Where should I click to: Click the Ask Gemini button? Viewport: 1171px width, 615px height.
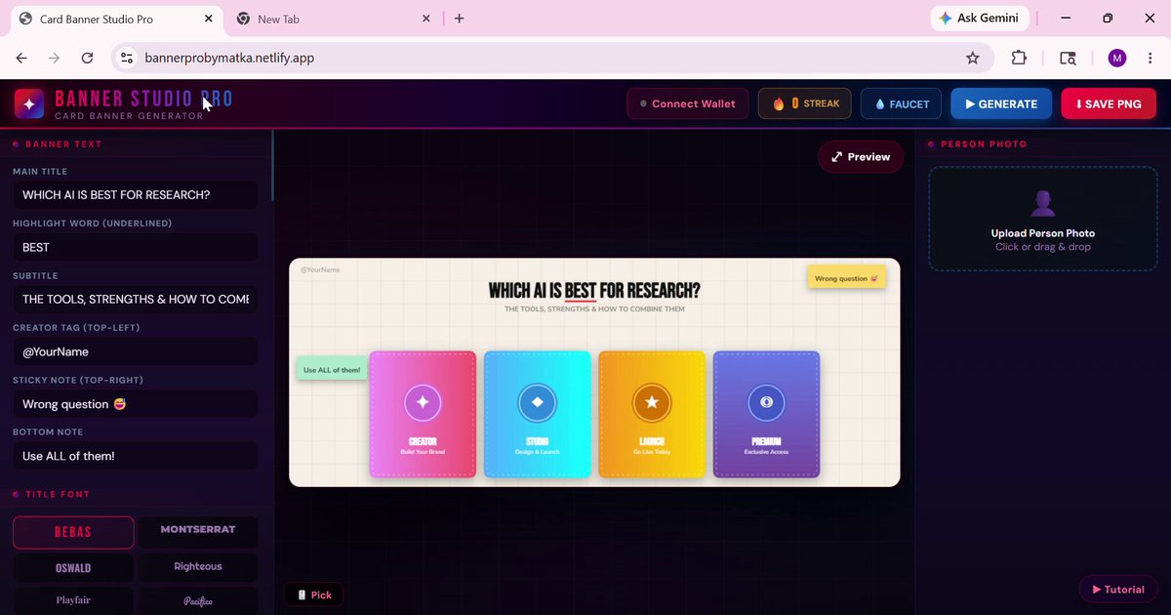pos(980,18)
